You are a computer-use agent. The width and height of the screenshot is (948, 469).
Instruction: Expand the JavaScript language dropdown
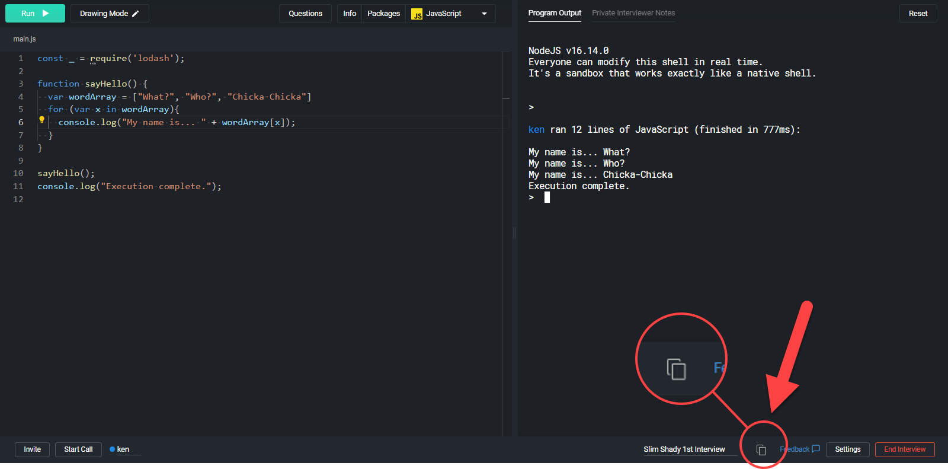coord(450,13)
